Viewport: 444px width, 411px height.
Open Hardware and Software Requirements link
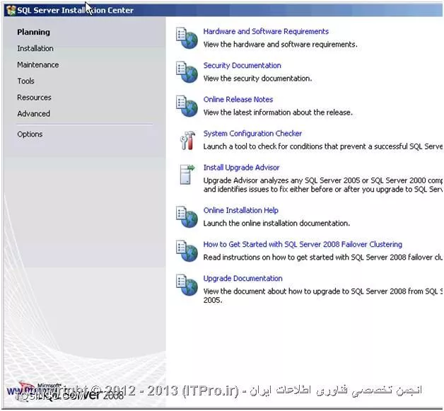click(x=266, y=31)
